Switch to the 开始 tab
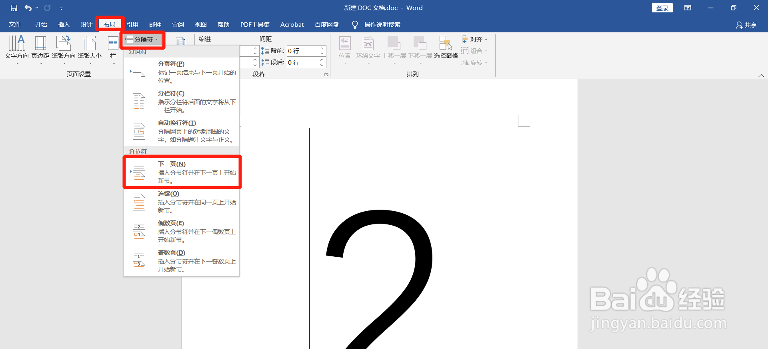768x349 pixels. [41, 24]
